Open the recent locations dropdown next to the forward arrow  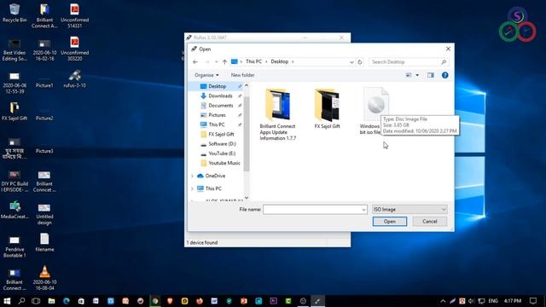pyautogui.click(x=216, y=62)
